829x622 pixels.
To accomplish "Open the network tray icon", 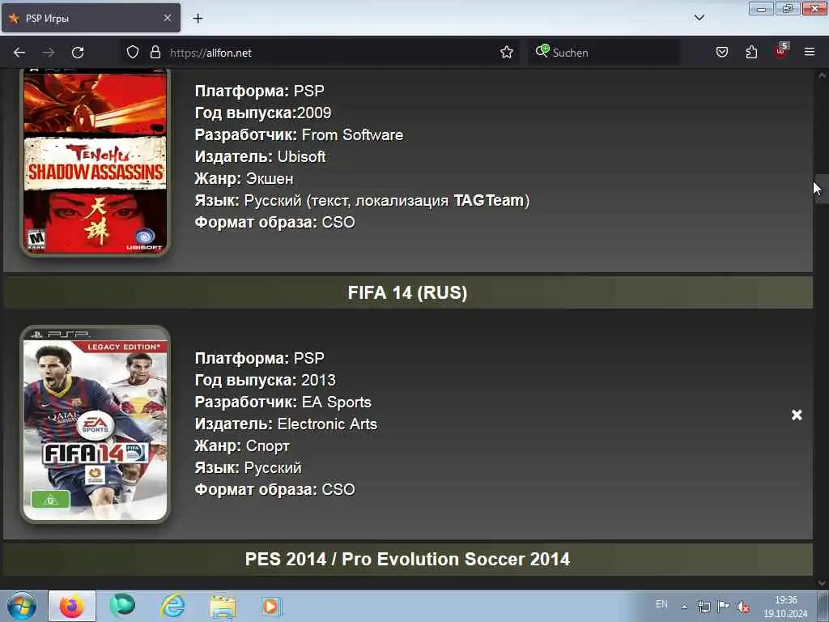I will (704, 607).
